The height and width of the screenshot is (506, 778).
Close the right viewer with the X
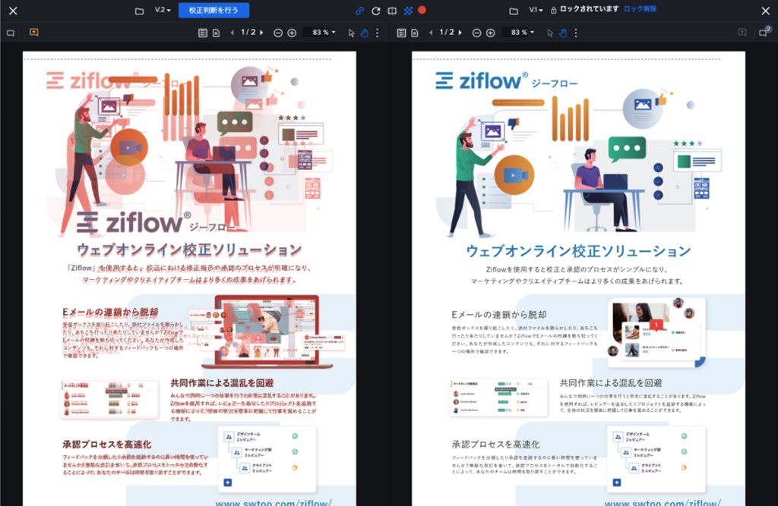765,11
